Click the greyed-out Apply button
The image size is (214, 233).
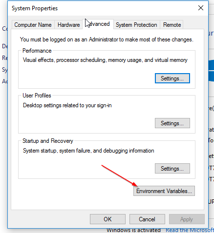point(187,219)
